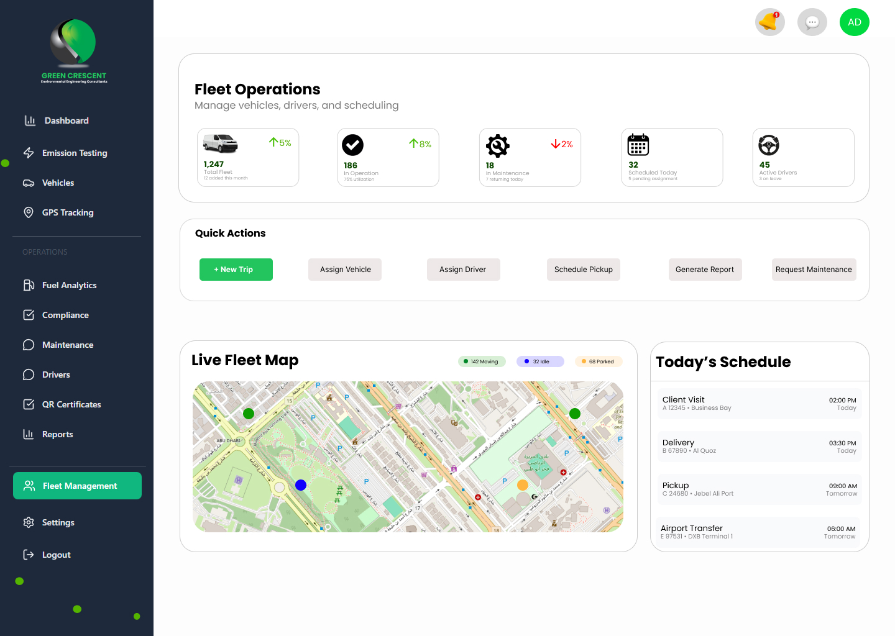Expand the Drivers section
Screen dimensions: 895x636
[x=55, y=375]
